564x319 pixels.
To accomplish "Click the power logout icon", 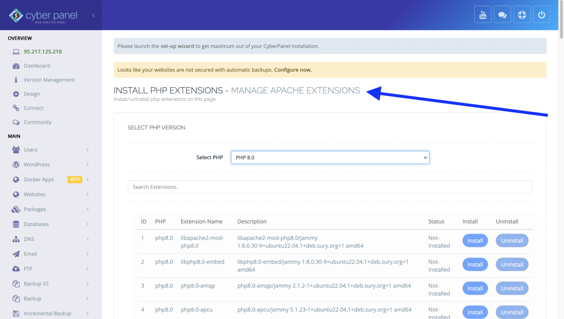I will pos(541,15).
